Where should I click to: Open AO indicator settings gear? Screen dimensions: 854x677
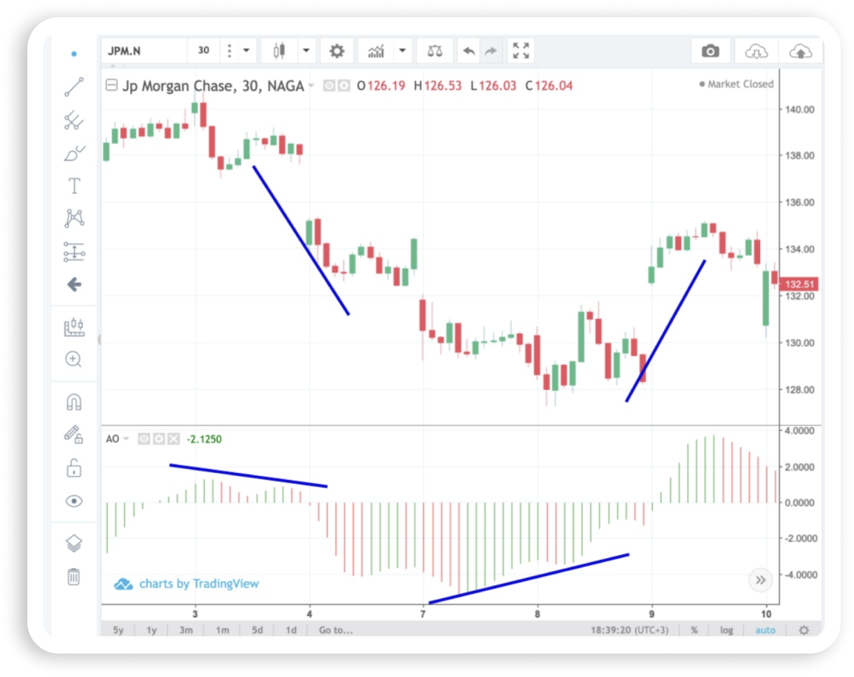click(x=159, y=439)
